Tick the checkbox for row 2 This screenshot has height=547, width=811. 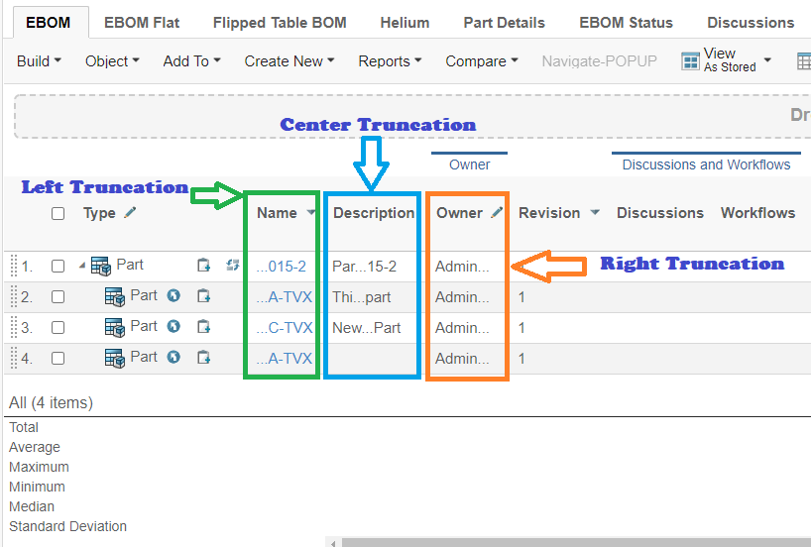58,296
